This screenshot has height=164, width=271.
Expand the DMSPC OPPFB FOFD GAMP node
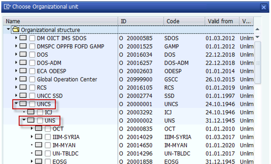coord(16,46)
